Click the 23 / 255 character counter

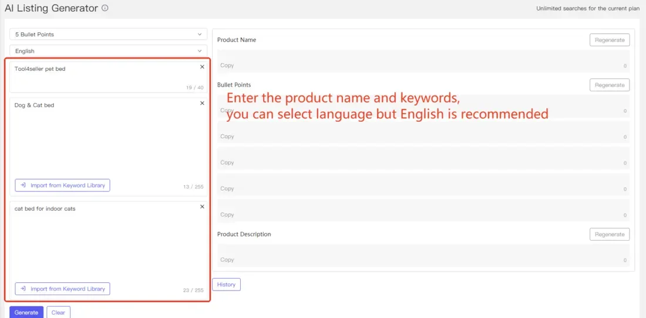click(193, 290)
